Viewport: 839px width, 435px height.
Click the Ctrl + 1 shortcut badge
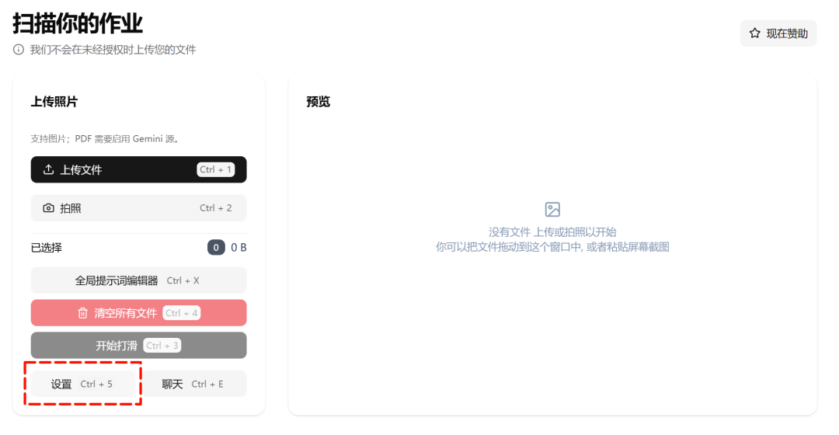(216, 169)
